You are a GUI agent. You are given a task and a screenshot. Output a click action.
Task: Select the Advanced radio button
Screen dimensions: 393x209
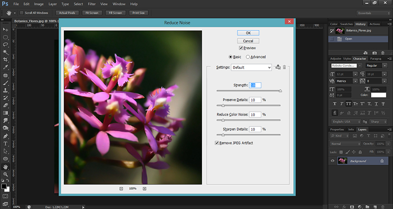click(248, 57)
